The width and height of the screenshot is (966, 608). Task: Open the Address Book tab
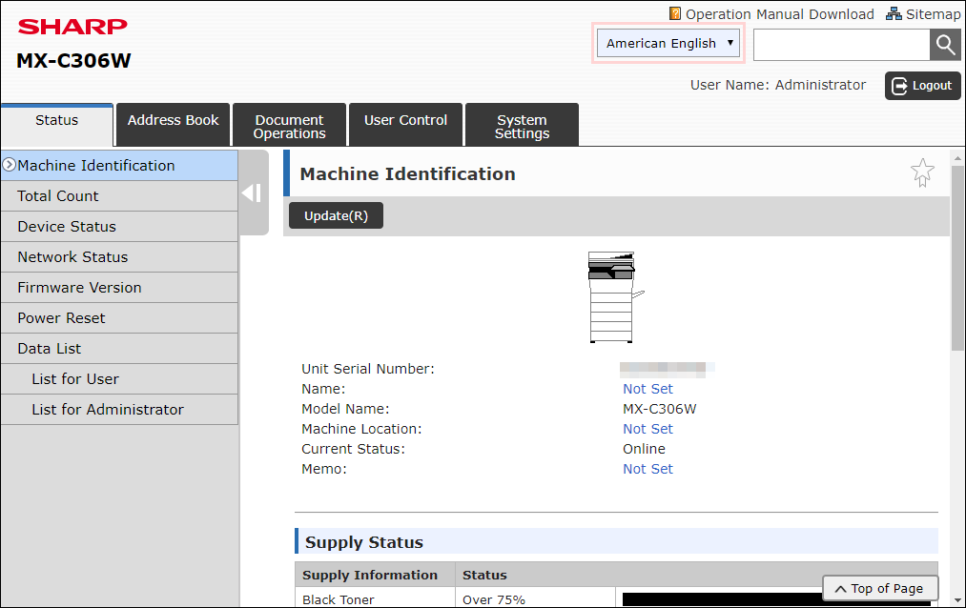tap(174, 125)
